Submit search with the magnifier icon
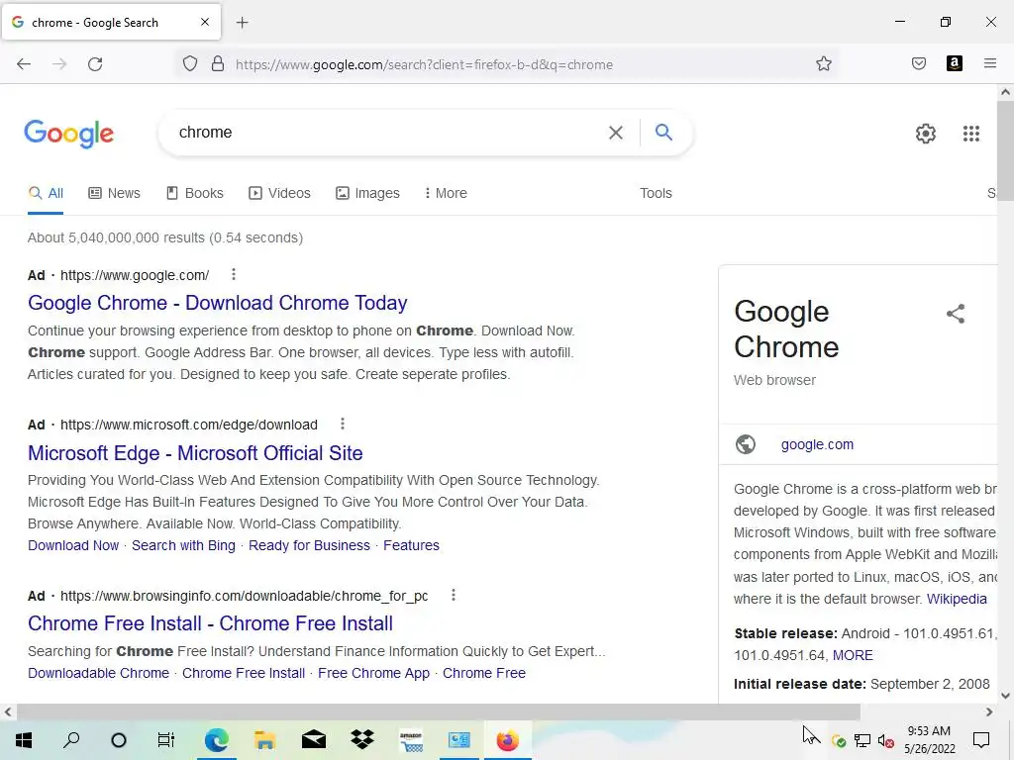The width and height of the screenshot is (1014, 760). pyautogui.click(x=663, y=132)
